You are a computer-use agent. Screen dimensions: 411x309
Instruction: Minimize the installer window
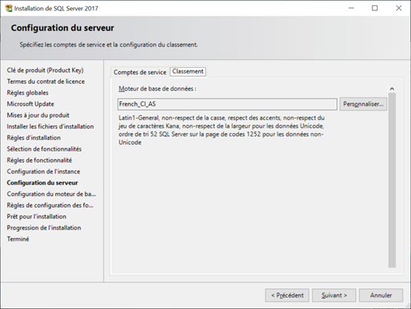tap(351, 8)
